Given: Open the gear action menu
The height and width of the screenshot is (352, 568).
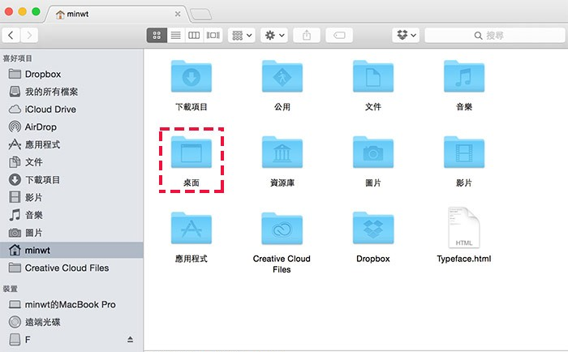Looking at the screenshot, I should (274, 35).
